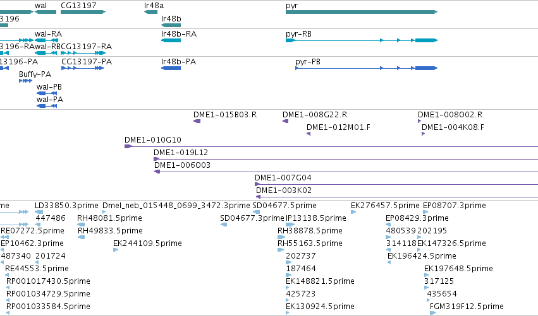Click the EP08429.3prime label
The image size is (538, 316).
(417, 218)
